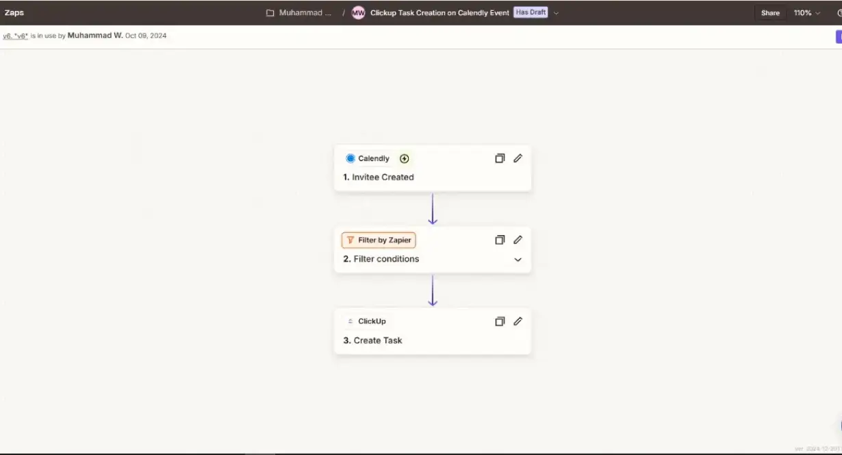842x455 pixels.
Task: Click the MW owner avatar
Action: point(358,13)
